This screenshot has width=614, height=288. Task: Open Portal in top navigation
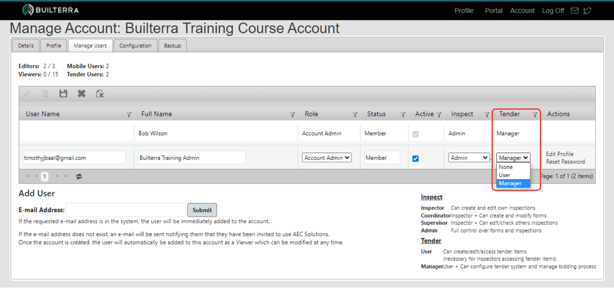[494, 11]
